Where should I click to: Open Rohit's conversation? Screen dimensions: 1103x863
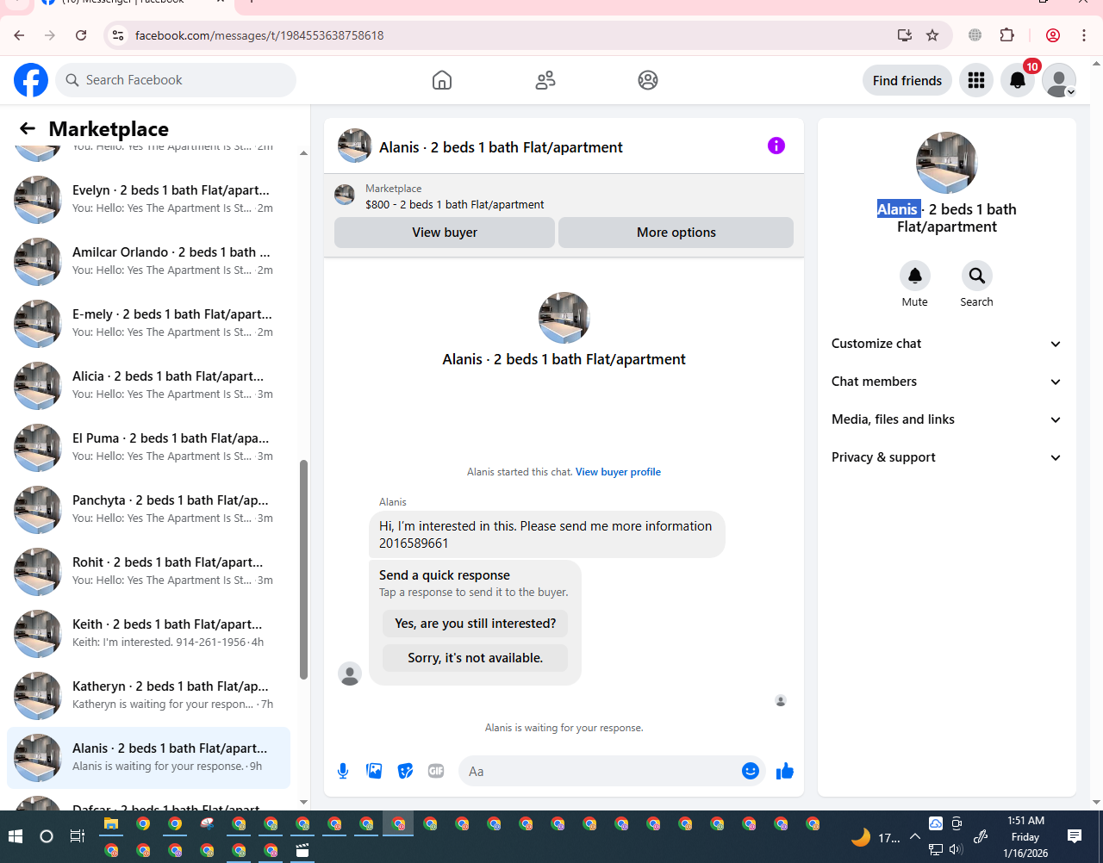pyautogui.click(x=148, y=572)
